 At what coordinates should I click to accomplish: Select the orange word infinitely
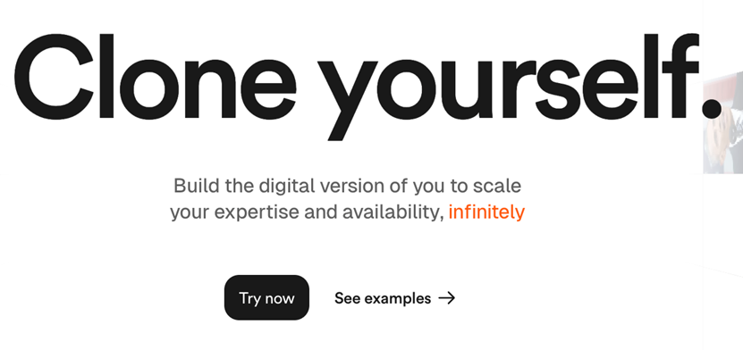(x=486, y=212)
